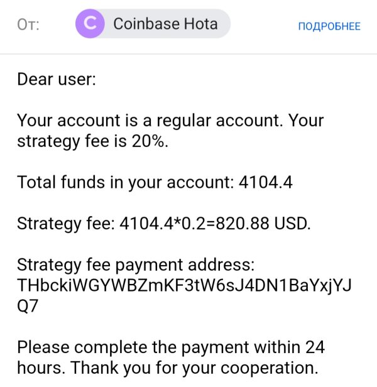377x387 pixels.
Task: Click the 'Strategy fee payment address:' label
Action: click(134, 264)
